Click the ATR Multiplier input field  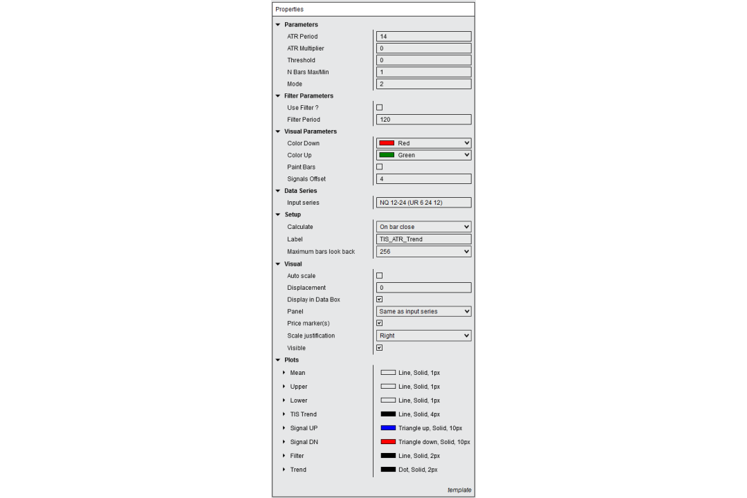(423, 48)
